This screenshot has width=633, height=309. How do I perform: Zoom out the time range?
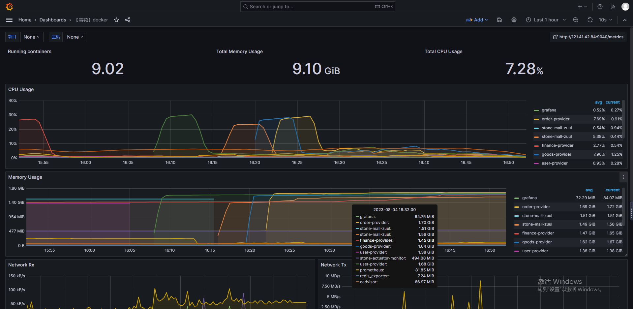575,20
